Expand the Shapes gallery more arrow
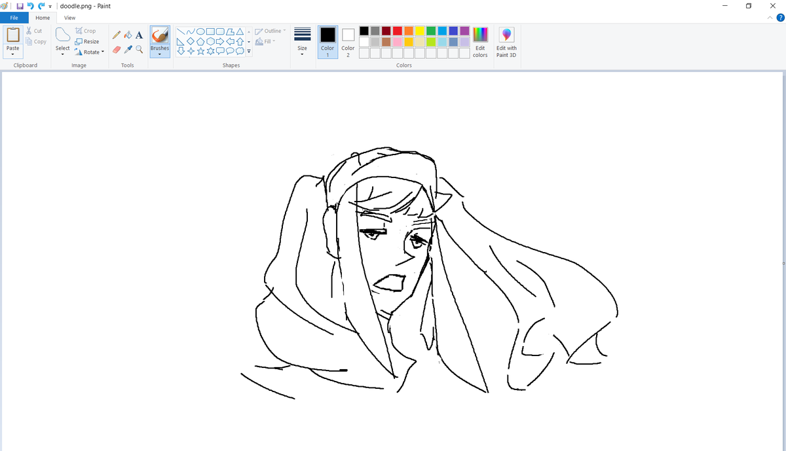Viewport: 786px width, 451px height. pyautogui.click(x=249, y=52)
